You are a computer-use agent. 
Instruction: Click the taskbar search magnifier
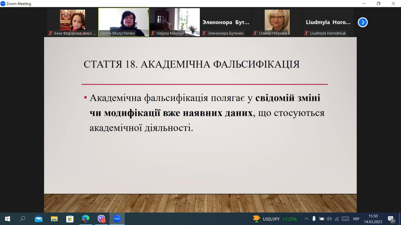(23, 219)
